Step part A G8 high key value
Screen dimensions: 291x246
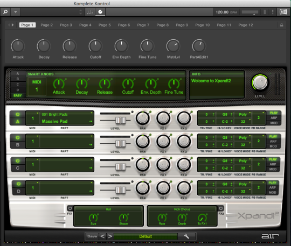231,114
